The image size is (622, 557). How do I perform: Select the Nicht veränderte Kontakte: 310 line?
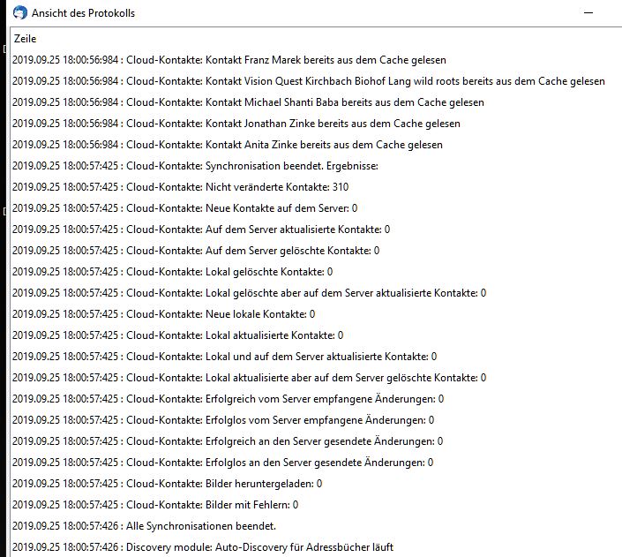pyautogui.click(x=180, y=187)
